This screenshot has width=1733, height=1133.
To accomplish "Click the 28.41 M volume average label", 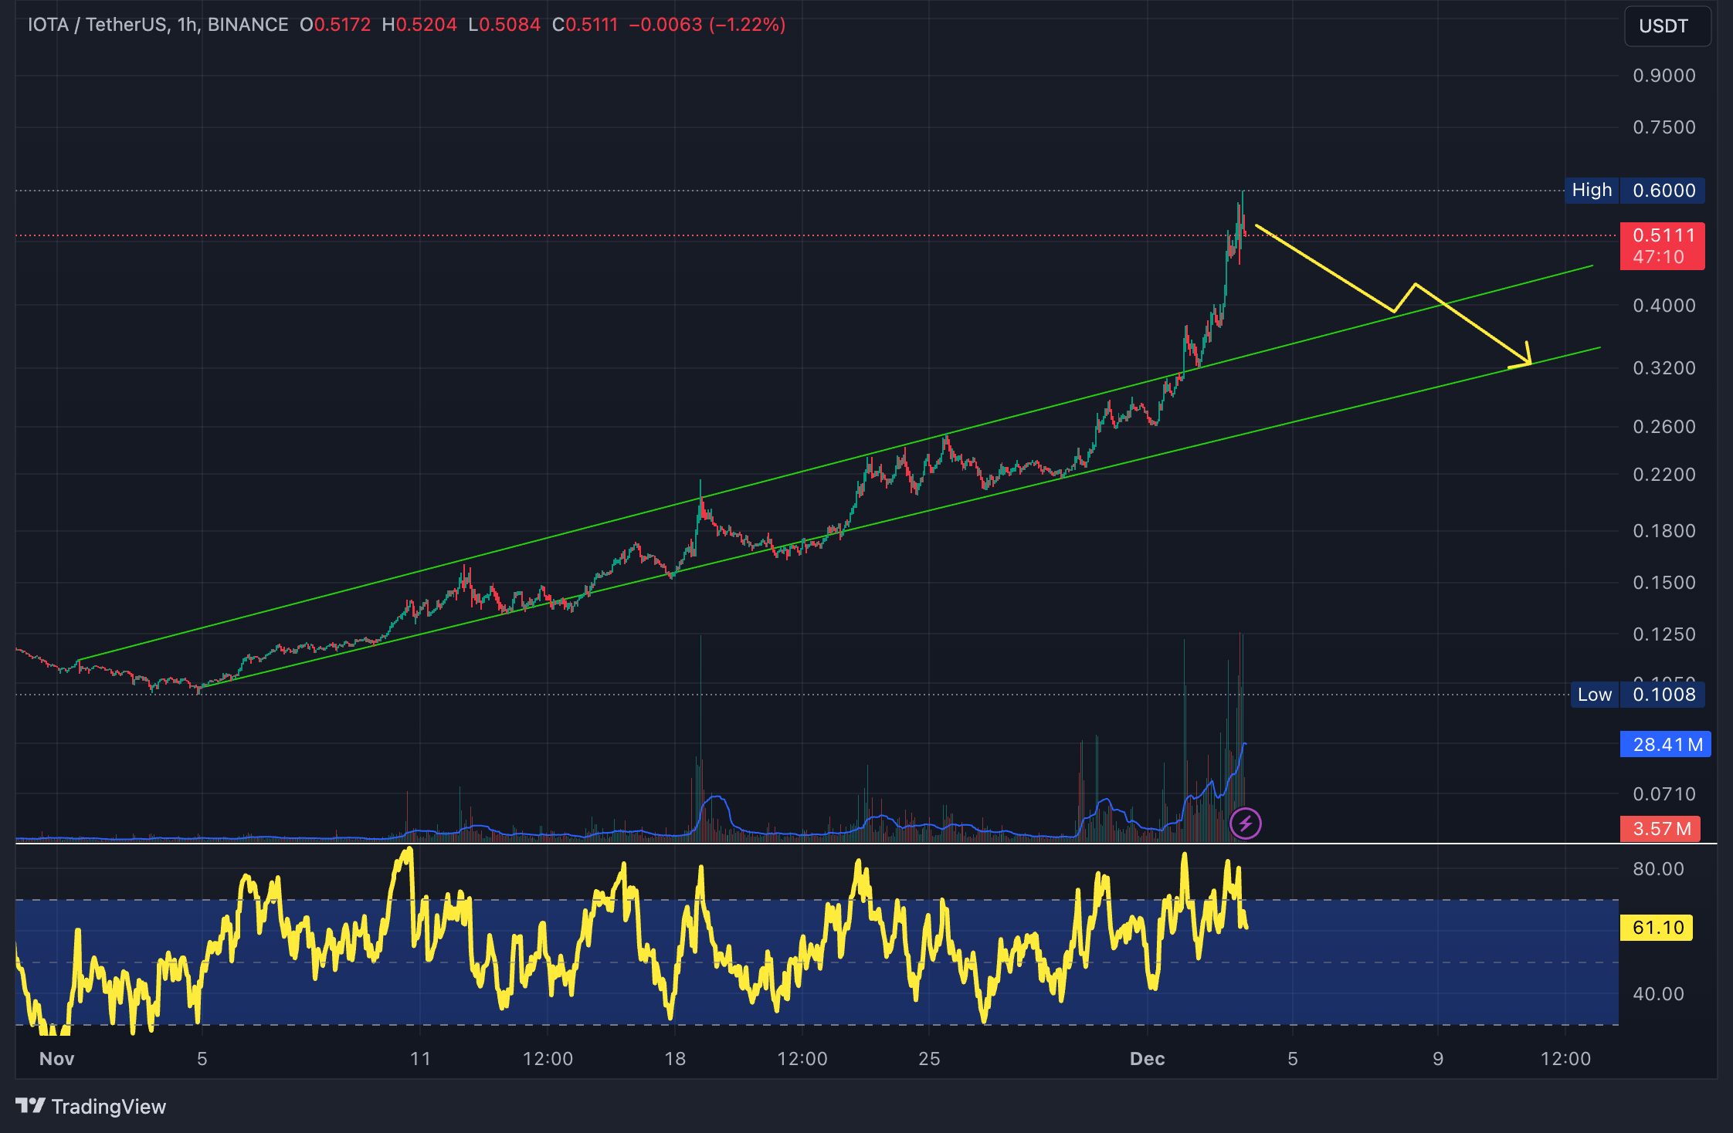I will coord(1666,744).
